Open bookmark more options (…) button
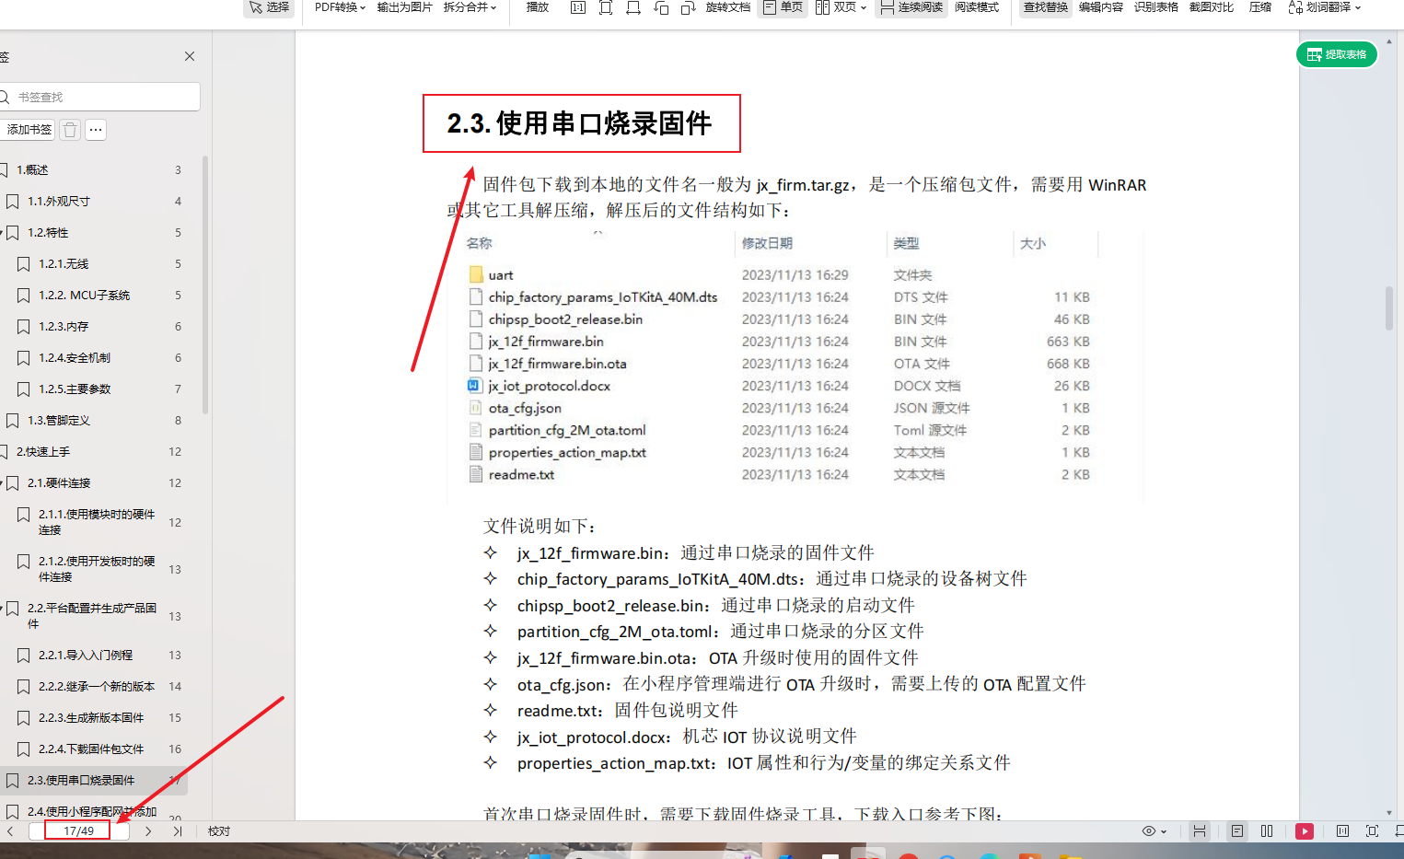The image size is (1404, 859). pos(96,130)
